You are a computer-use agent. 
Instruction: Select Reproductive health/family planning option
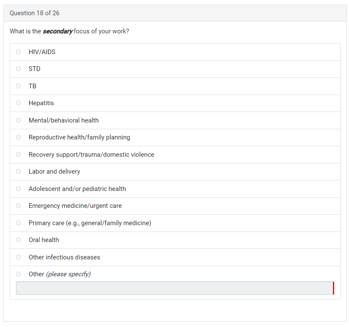tap(19, 137)
